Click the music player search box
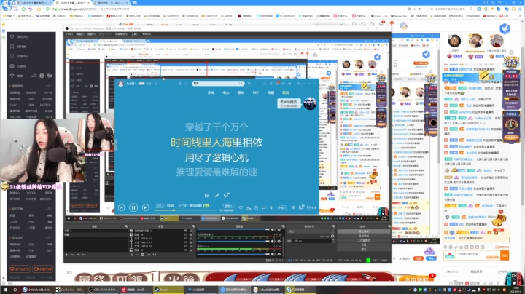525x294 pixels. [x=218, y=84]
